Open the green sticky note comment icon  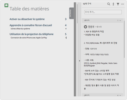coord(6,5)
